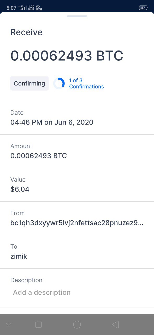The width and height of the screenshot is (154, 335).
Task: Open the 1 of 3 Confirmations link
Action: coord(86,83)
